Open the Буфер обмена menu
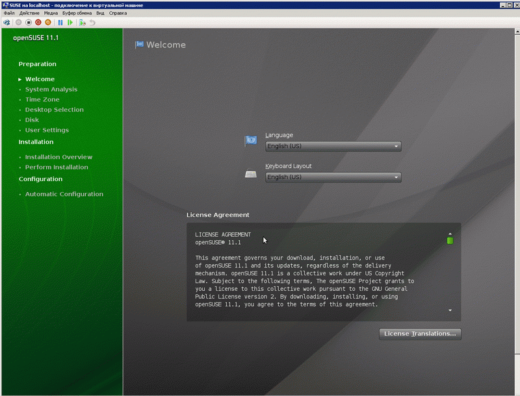This screenshot has width=520, height=396. pyautogui.click(x=77, y=13)
